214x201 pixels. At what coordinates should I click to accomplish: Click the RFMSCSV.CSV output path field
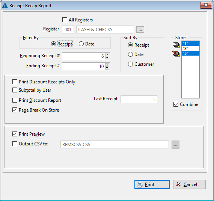(x=115, y=145)
